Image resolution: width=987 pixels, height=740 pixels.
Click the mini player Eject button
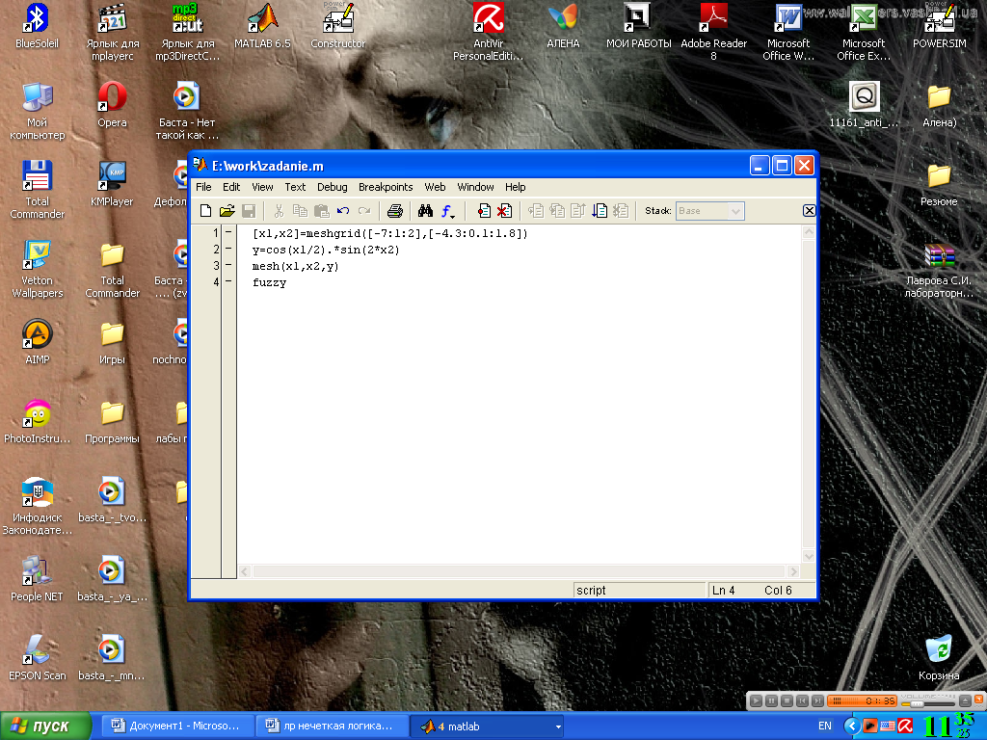point(965,700)
